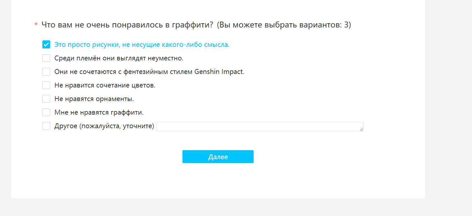The width and height of the screenshot is (472, 216).
Task: Check the 'Не нравится сочетание цветов' box
Action: 46,85
